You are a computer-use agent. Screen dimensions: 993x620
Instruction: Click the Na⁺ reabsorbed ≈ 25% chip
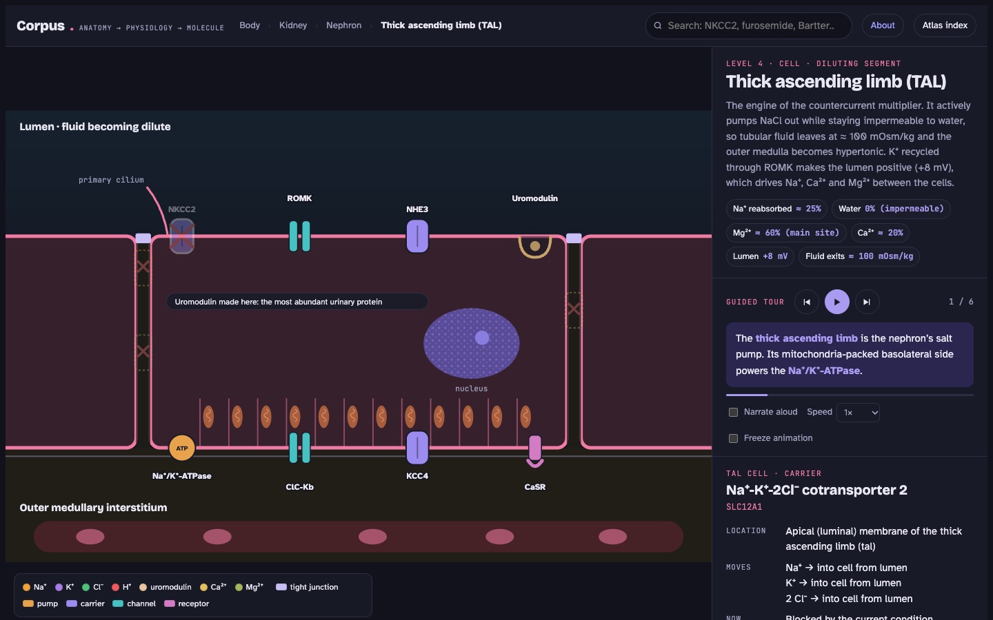[776, 209]
